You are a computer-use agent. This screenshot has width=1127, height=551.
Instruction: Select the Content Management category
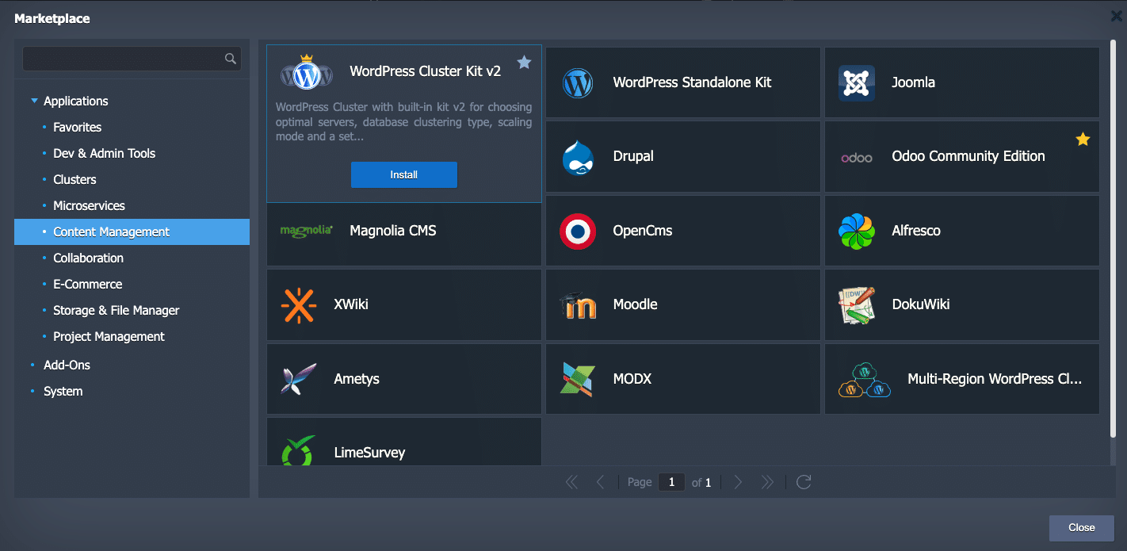132,232
